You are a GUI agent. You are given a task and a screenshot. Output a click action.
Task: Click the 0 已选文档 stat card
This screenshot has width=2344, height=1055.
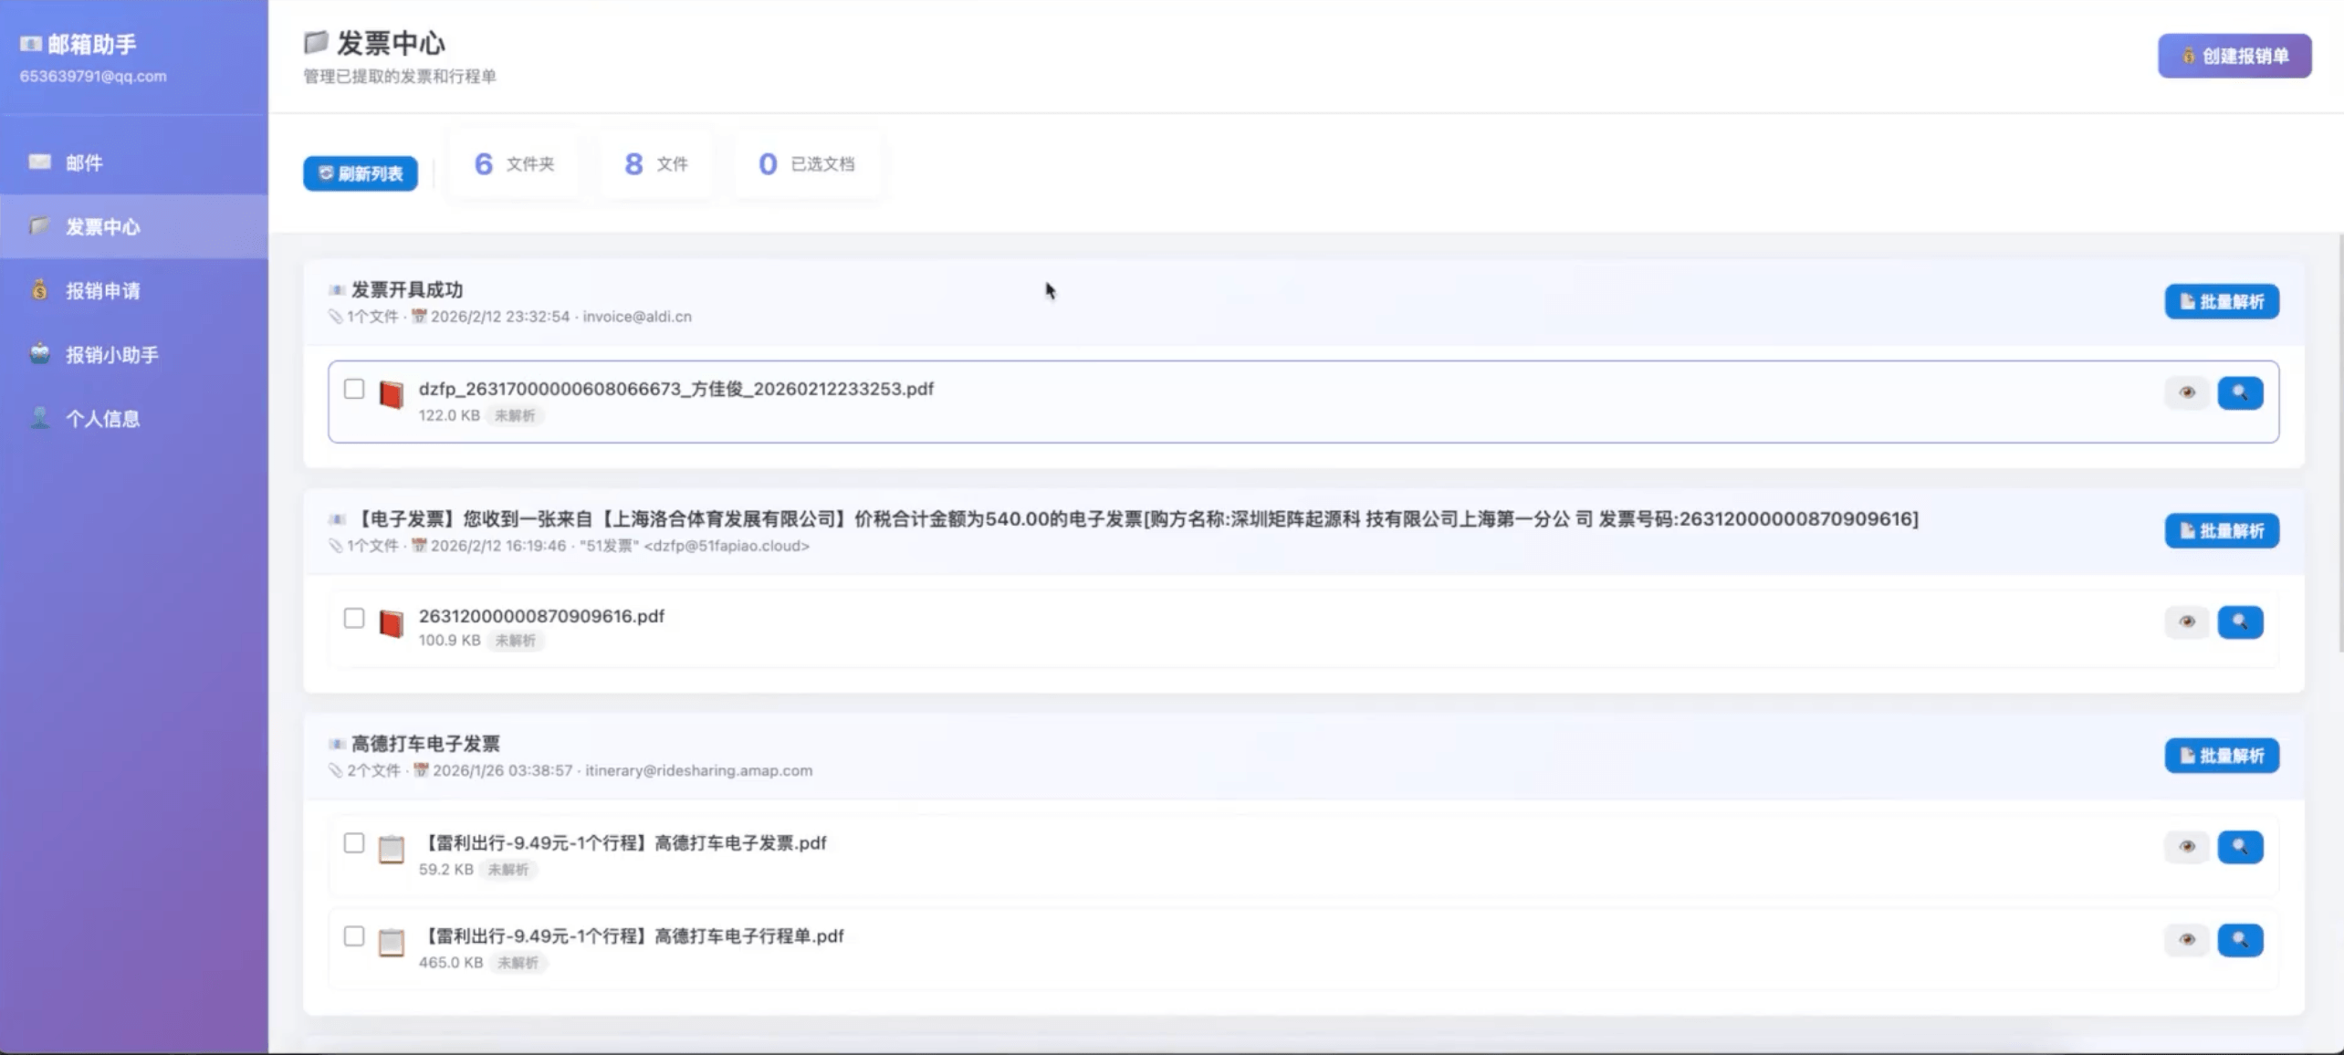click(x=807, y=164)
